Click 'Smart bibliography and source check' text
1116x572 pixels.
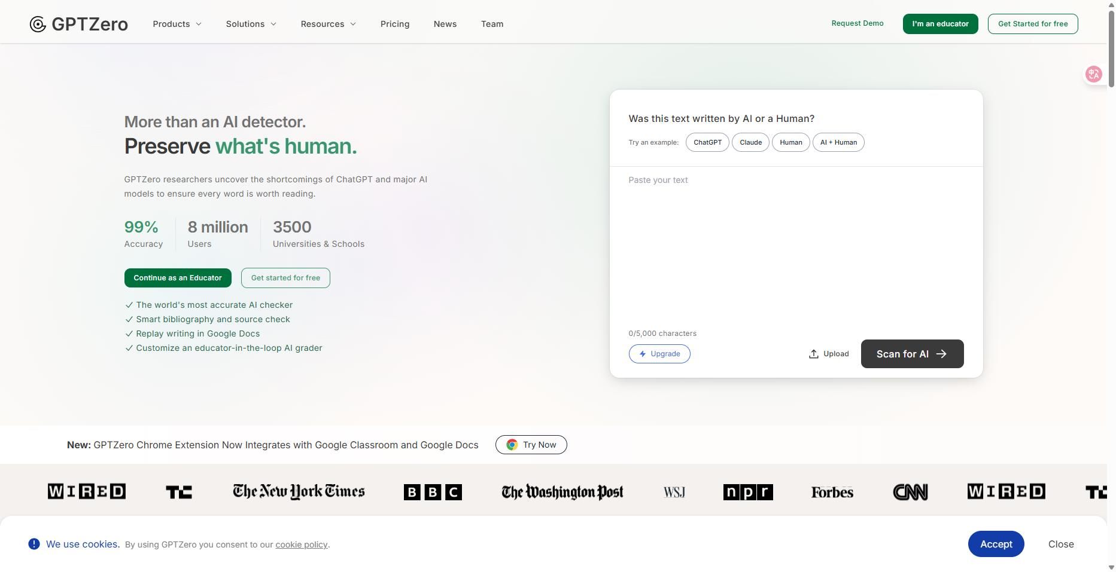(x=213, y=319)
